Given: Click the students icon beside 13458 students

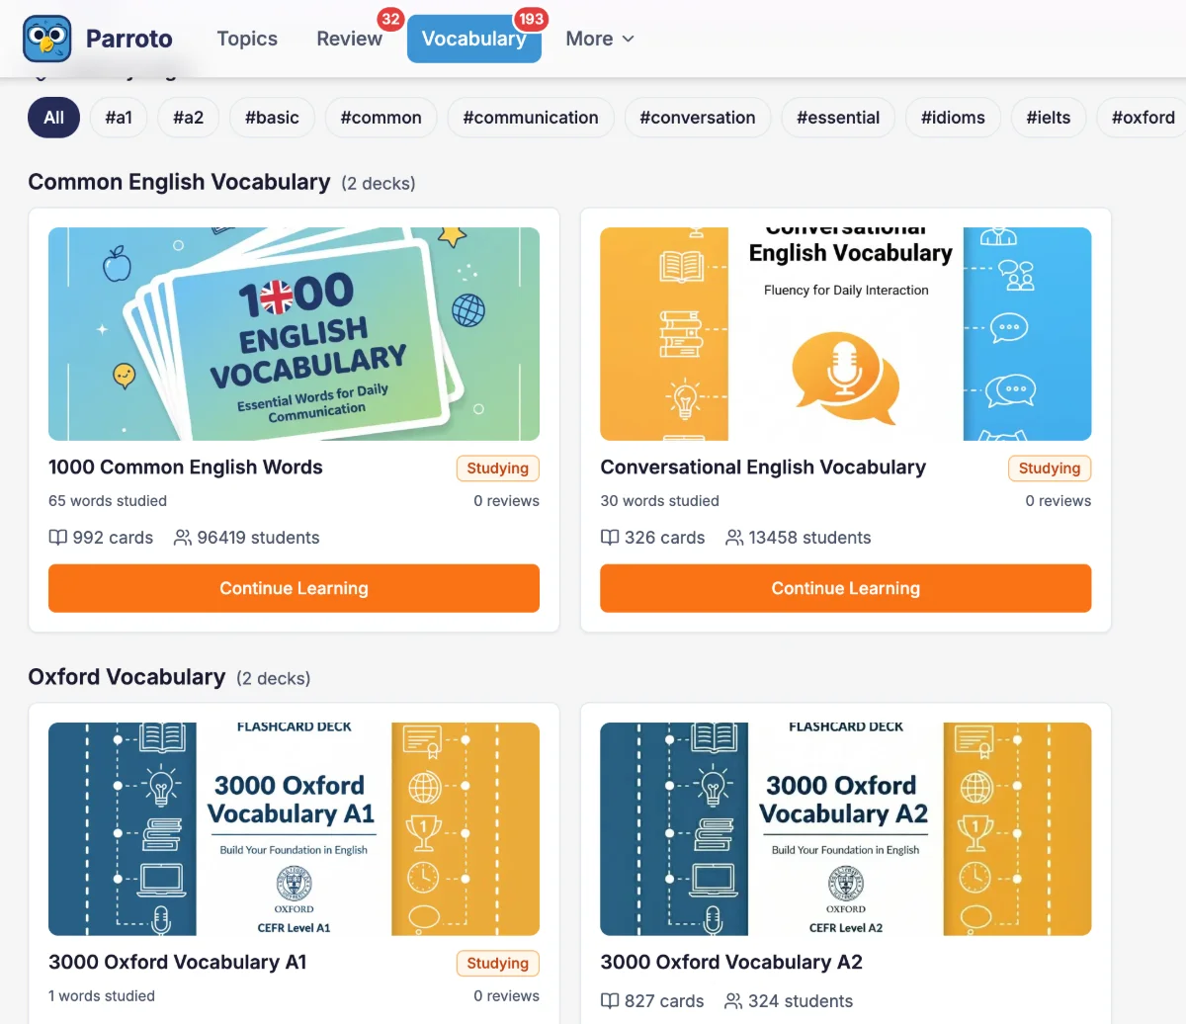Looking at the screenshot, I should pos(734,538).
